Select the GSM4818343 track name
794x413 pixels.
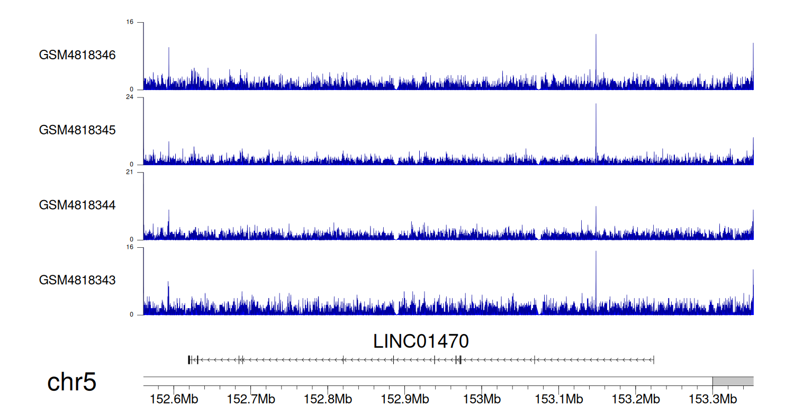77,280
